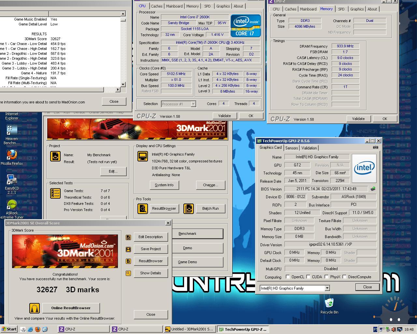
Task: Click the Intel logo in GPU-Z
Action: pyautogui.click(x=364, y=168)
